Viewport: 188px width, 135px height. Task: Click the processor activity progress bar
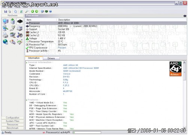[87, 132]
